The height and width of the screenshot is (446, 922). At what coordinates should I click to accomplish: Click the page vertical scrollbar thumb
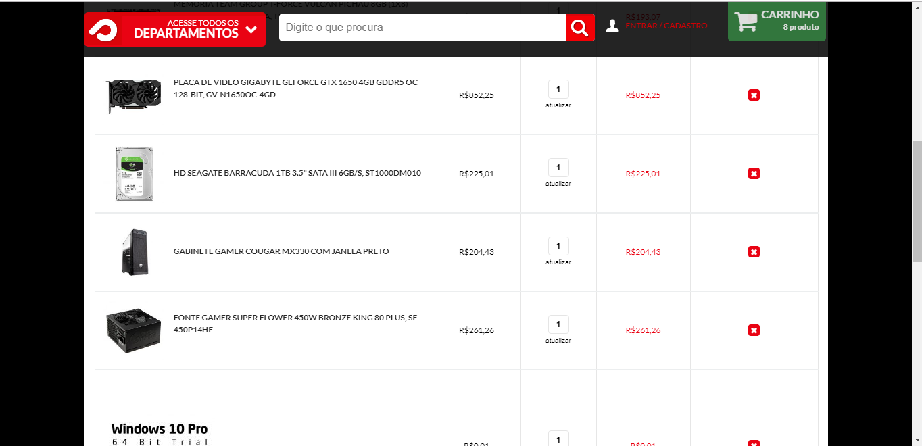pos(917,201)
